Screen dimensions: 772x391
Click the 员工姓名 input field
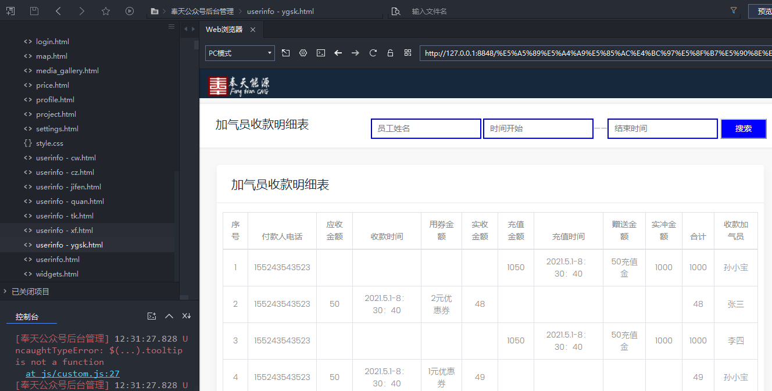[426, 128]
